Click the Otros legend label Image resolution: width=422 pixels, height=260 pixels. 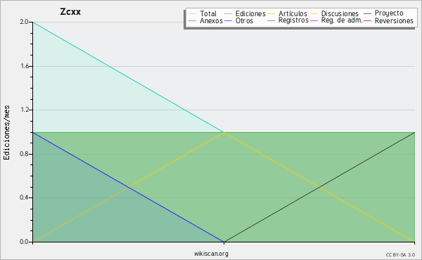pyautogui.click(x=244, y=20)
